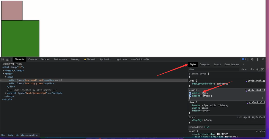The image size is (269, 139).
Task: Click the styles Filter input field
Action: 214,69
